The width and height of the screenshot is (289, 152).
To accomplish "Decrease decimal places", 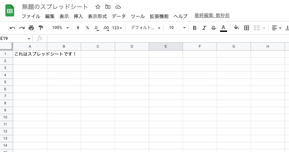I will pyautogui.click(x=97, y=28).
